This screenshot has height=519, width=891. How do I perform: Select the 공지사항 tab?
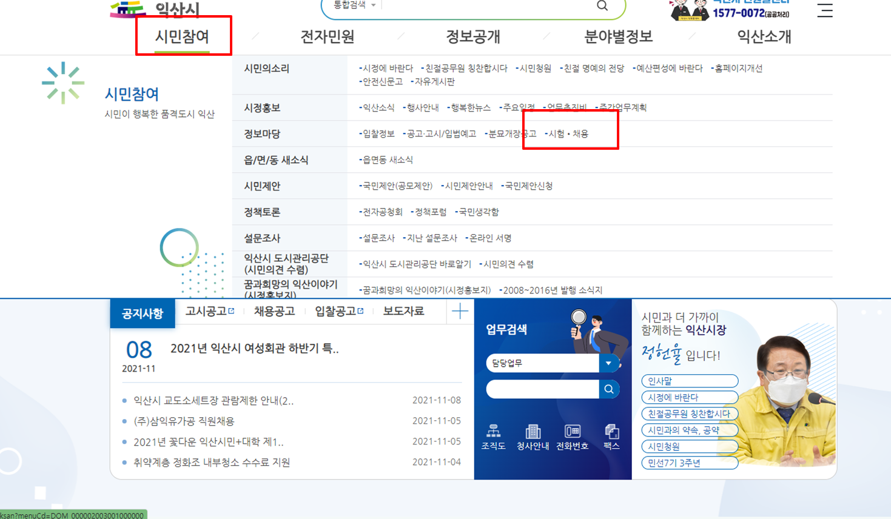(x=143, y=313)
